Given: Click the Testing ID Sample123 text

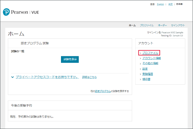Looking at the screenshot, I should (172, 36).
